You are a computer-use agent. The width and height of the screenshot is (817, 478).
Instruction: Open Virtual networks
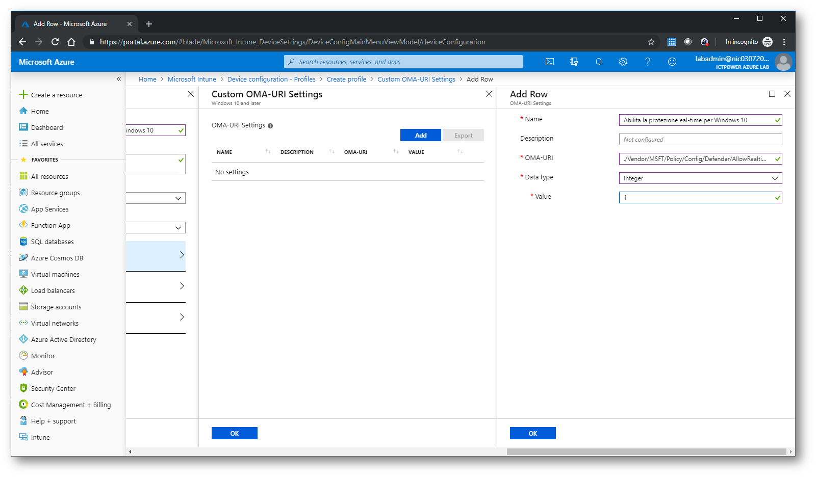[x=49, y=323]
